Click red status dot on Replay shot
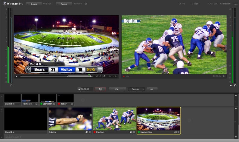This screenshot has width=239, height=142. pyautogui.click(x=59, y=104)
